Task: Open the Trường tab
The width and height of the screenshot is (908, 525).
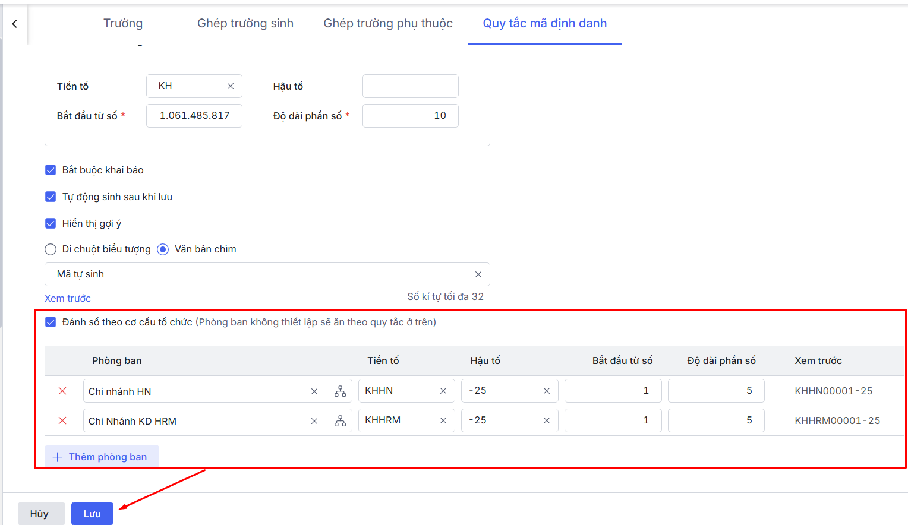Action: (123, 23)
